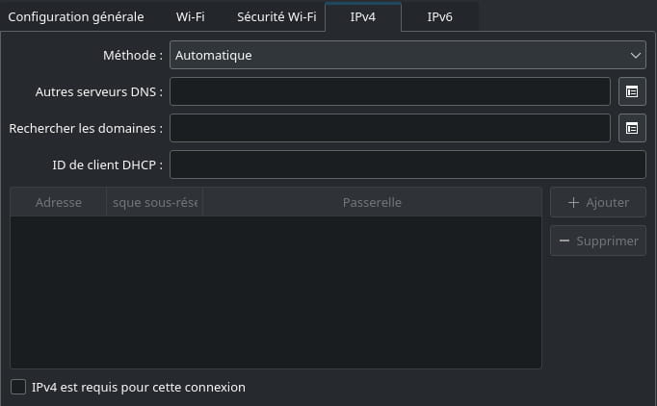Image resolution: width=657 pixels, height=406 pixels.
Task: Click the Ajouter button label
Action: click(x=607, y=203)
